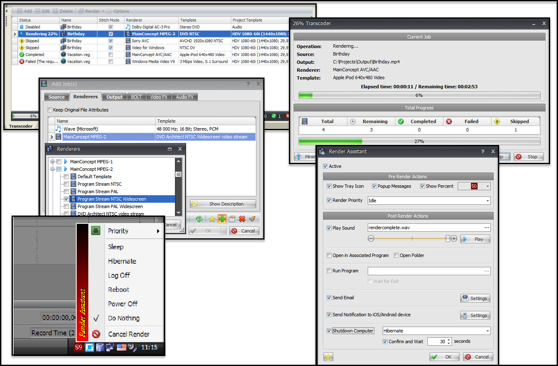This screenshot has height=366, width=558.
Task: Open the Priority submenu arrow
Action: pos(158,231)
